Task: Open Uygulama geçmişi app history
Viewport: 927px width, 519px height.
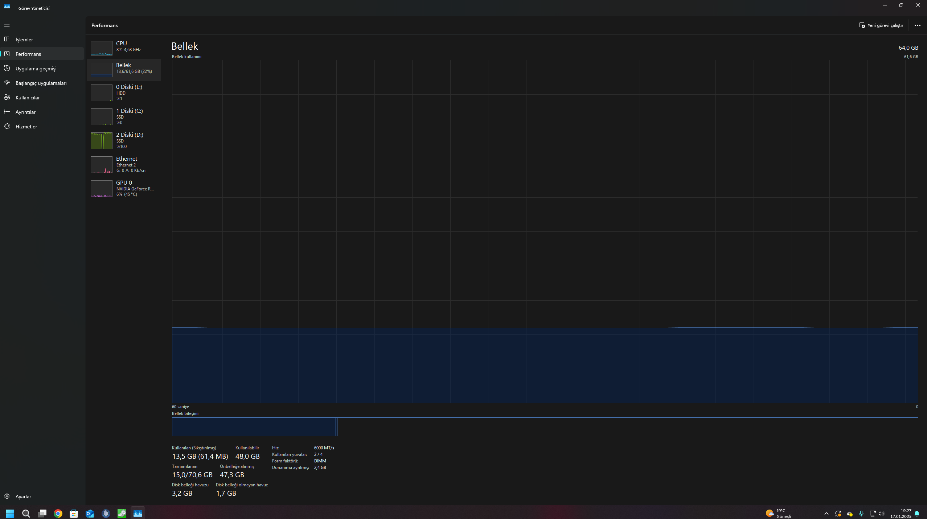Action: (36, 69)
